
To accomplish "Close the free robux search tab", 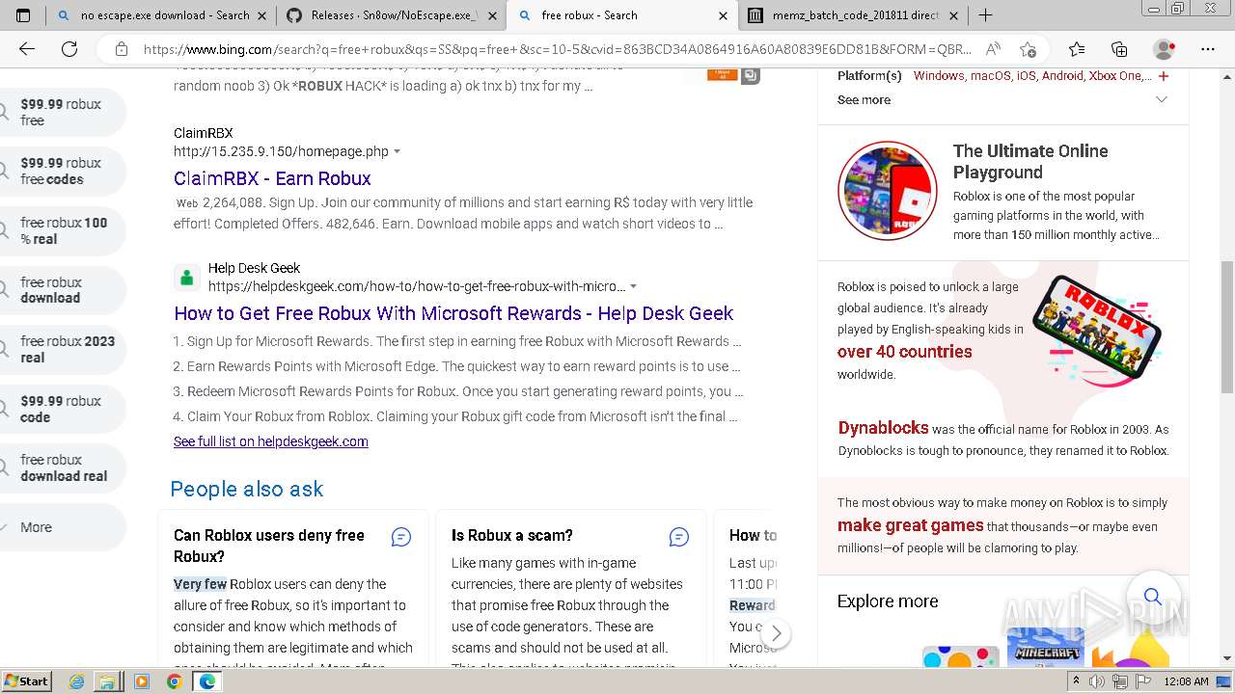I will tap(724, 15).
